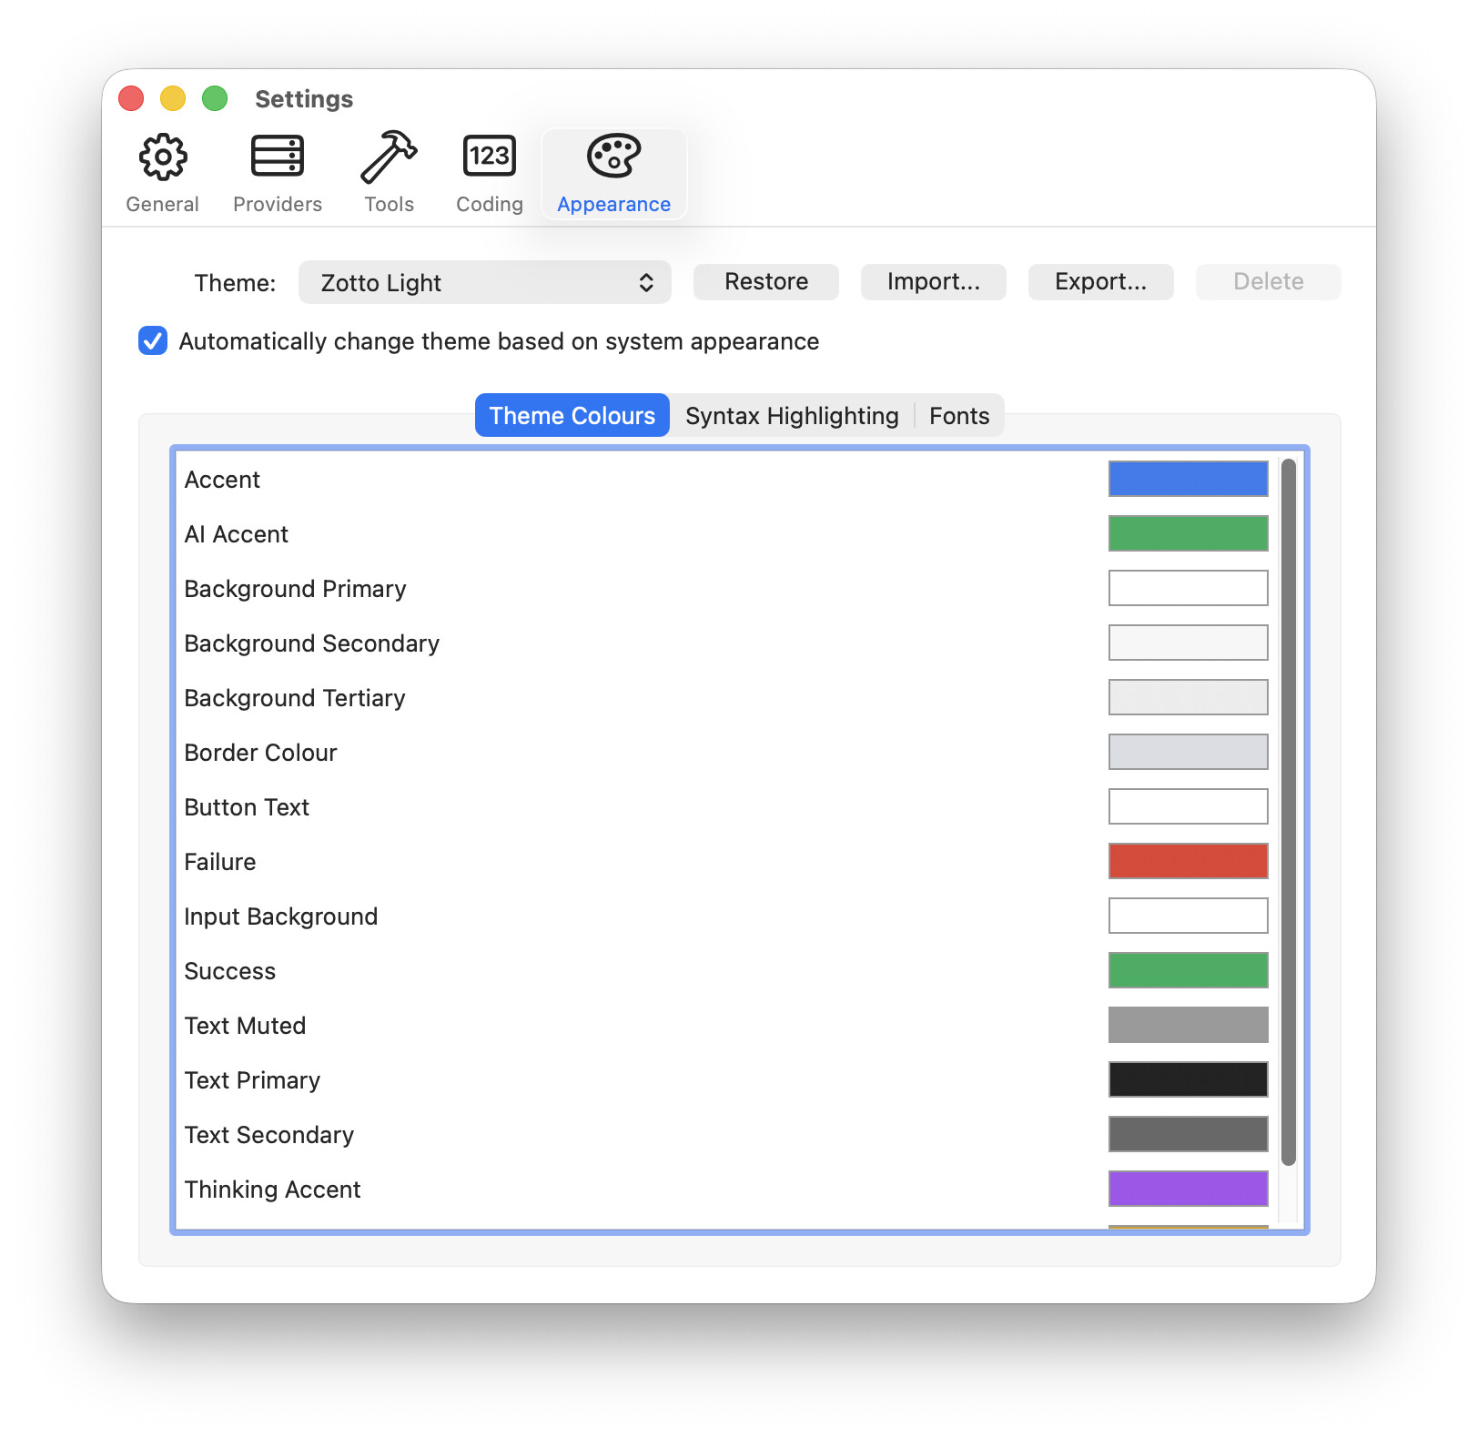Open the Theme dropdown showing Zotto Light
Viewport: 1478px width, 1438px height.
(x=484, y=283)
